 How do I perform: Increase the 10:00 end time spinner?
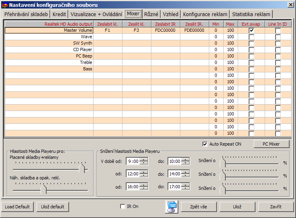[186, 160]
